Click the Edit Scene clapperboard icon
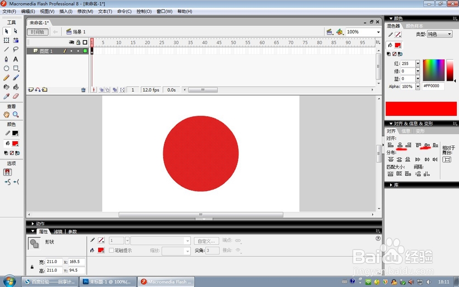459x287 pixels. [x=330, y=32]
